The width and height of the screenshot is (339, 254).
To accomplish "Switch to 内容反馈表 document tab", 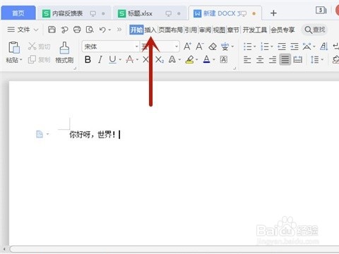I will tap(74, 13).
